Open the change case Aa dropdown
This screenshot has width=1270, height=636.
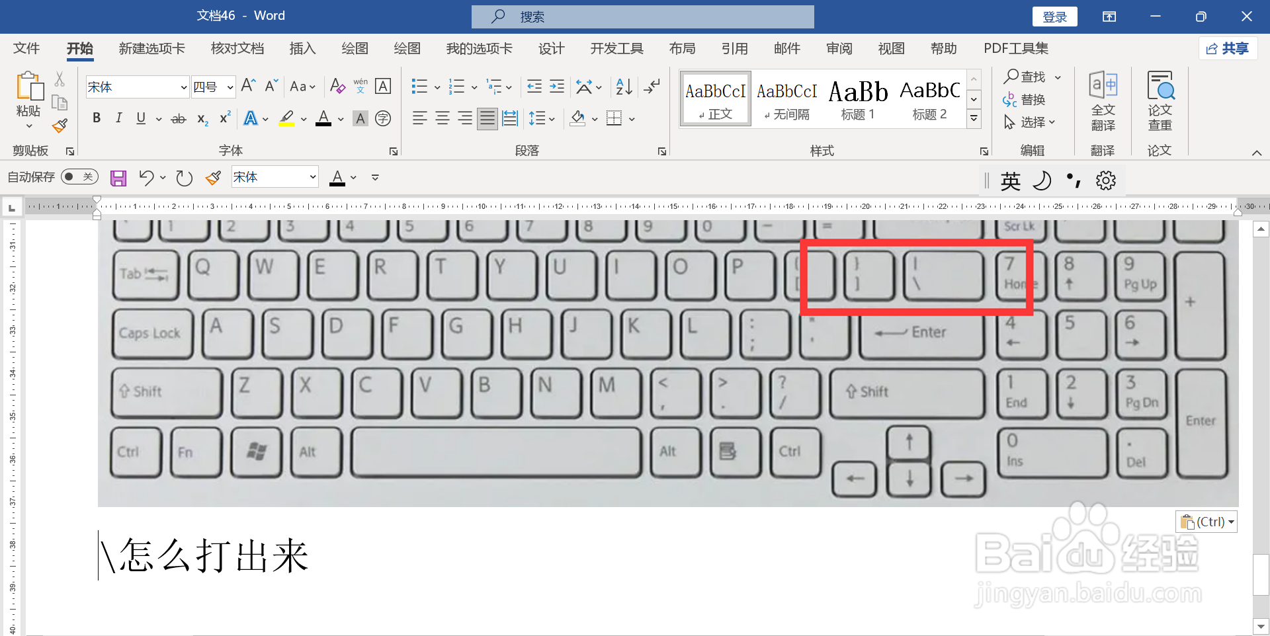(x=303, y=87)
